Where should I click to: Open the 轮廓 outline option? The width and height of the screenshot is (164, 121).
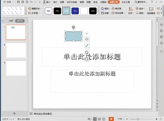(105, 13)
